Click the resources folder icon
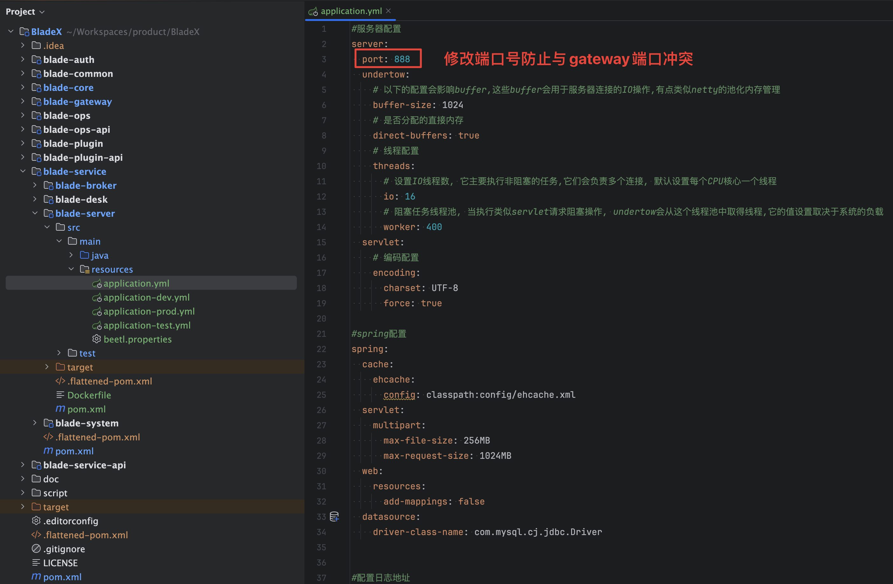 [x=85, y=269]
